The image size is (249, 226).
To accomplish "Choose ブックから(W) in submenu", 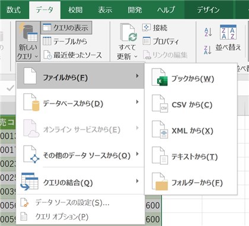I will pyautogui.click(x=193, y=79).
